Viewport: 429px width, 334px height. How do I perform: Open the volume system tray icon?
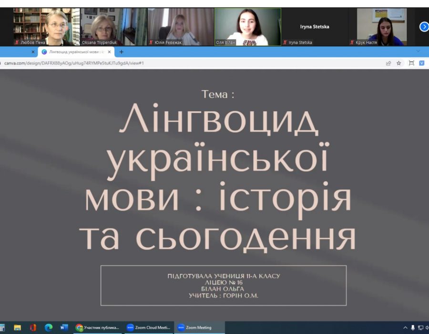click(x=427, y=328)
